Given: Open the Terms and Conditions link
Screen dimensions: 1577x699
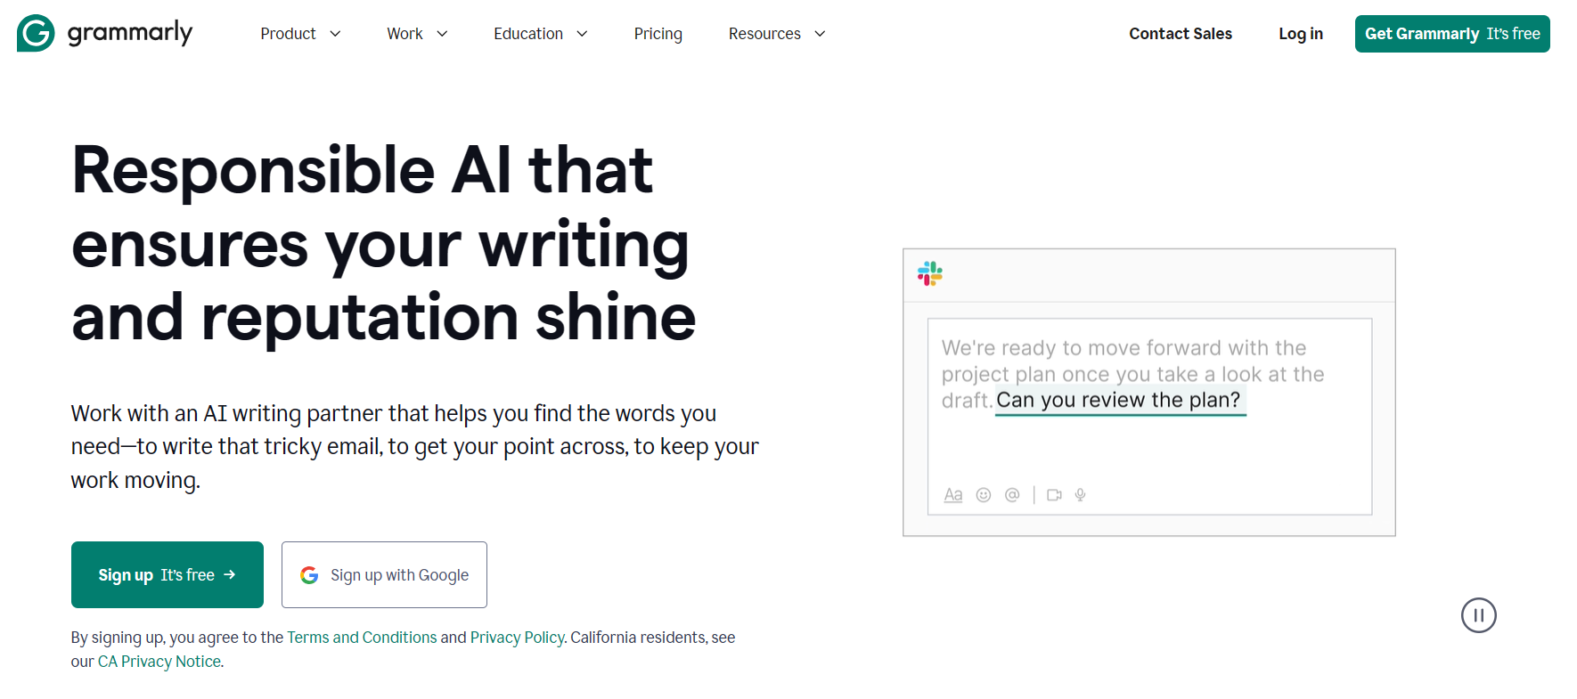Looking at the screenshot, I should [361, 637].
